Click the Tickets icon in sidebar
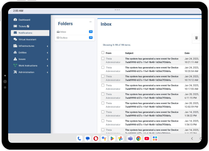Image resolution: width=209 pixels, height=151 pixels. pyautogui.click(x=15, y=26)
